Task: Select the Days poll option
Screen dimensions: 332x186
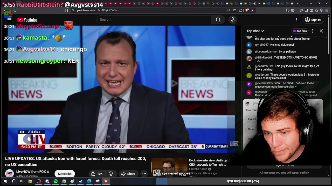Action: [x=251, y=129]
